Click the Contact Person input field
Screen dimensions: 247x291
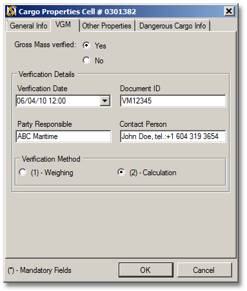pyautogui.click(x=173, y=136)
